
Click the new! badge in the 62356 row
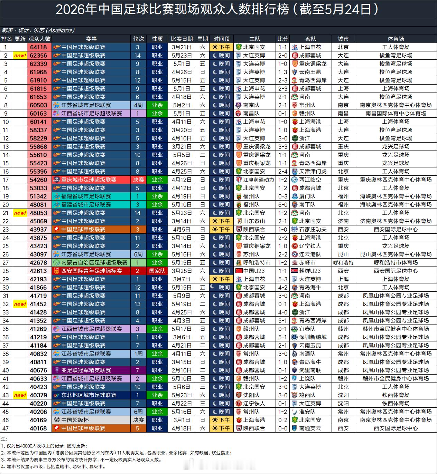[20, 56]
